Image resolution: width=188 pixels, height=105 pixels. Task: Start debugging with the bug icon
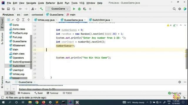coord(79,9)
